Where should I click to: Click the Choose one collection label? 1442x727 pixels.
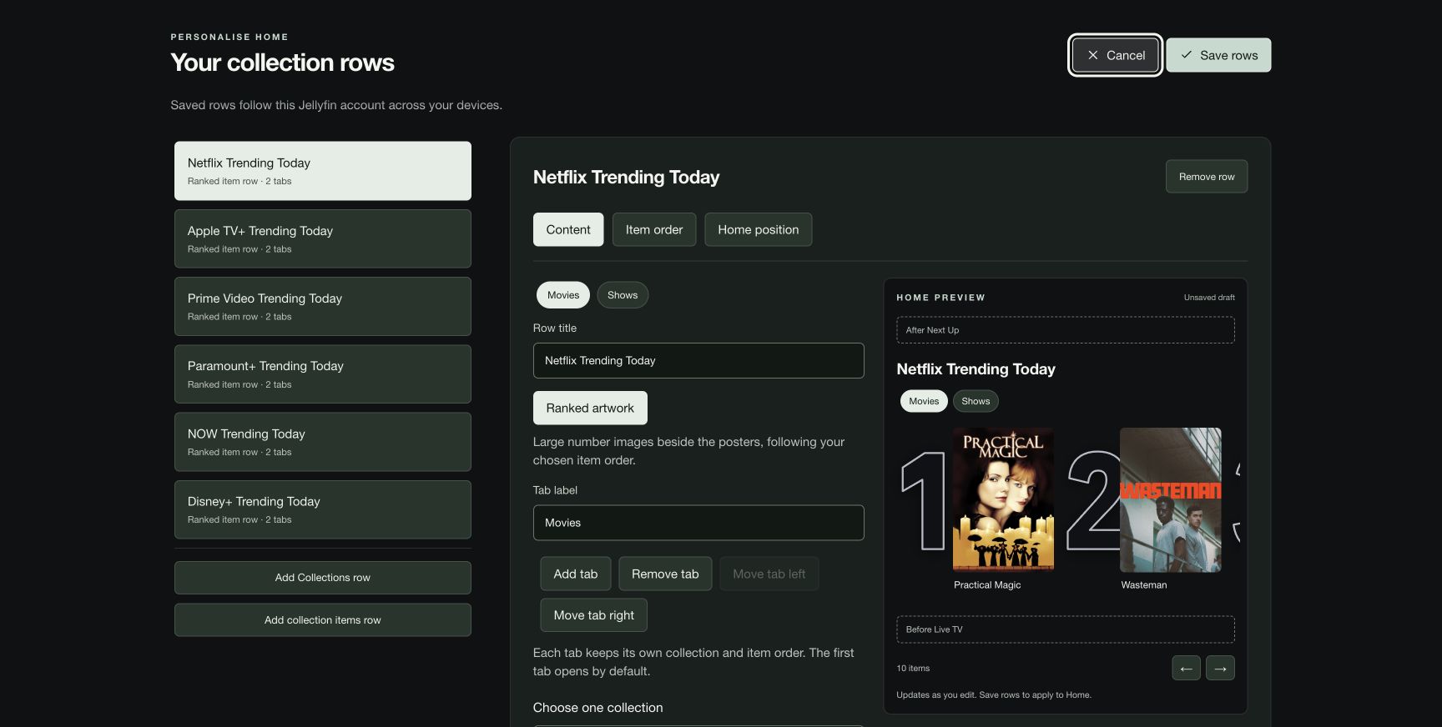pyautogui.click(x=598, y=708)
